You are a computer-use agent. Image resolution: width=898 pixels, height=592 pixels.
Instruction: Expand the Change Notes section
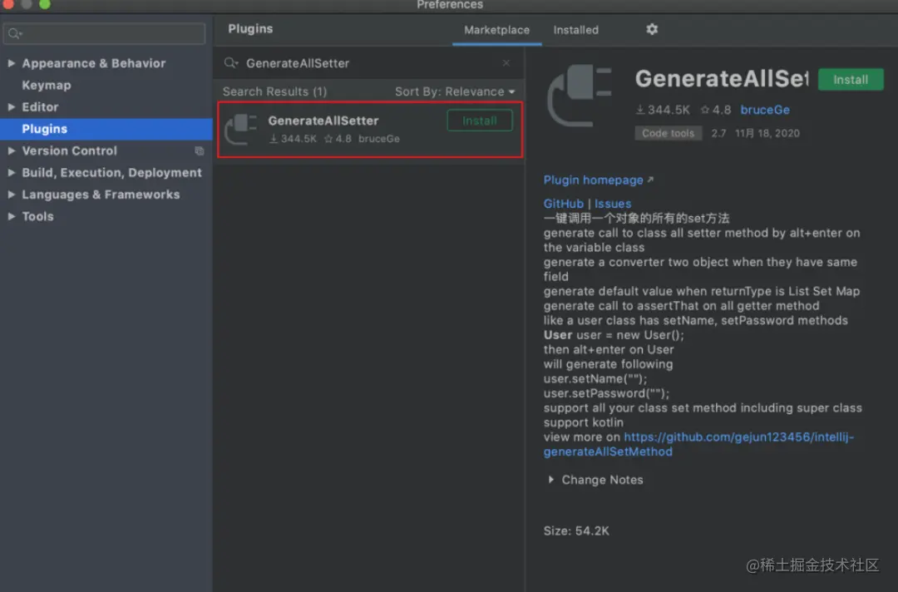point(551,480)
